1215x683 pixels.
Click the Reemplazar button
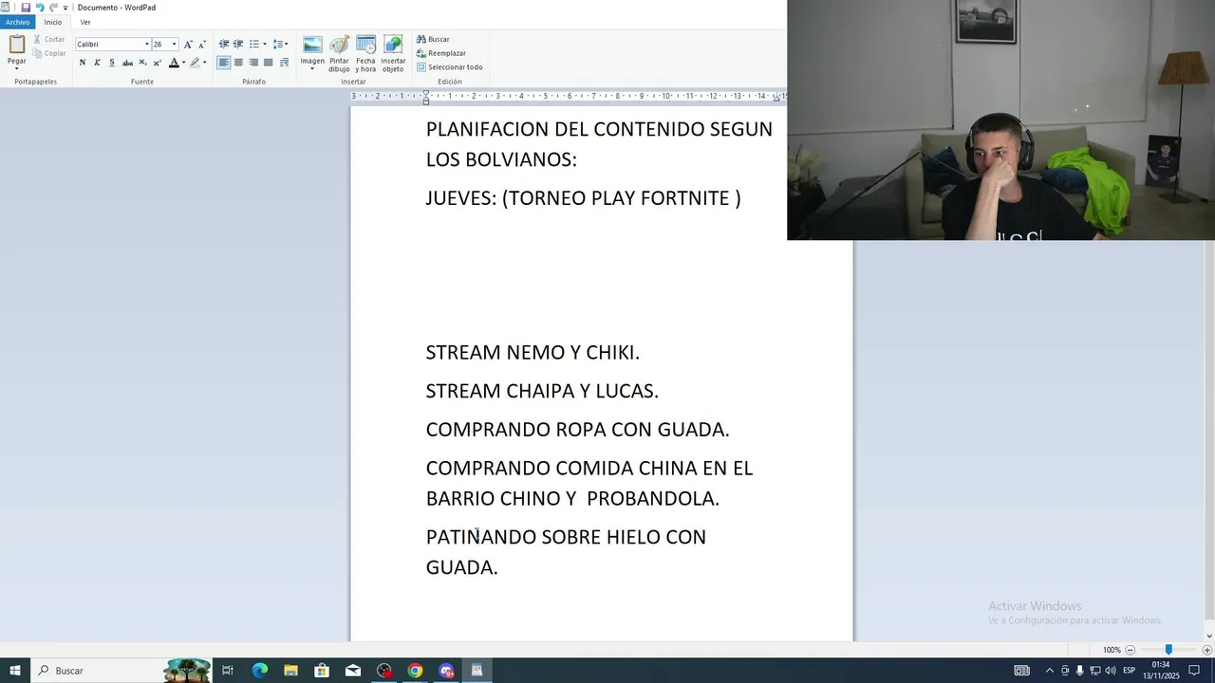[441, 53]
